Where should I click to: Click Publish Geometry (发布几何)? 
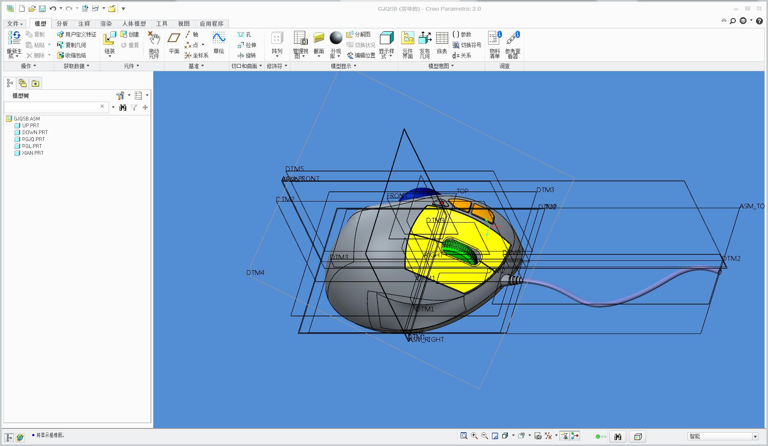(x=425, y=45)
